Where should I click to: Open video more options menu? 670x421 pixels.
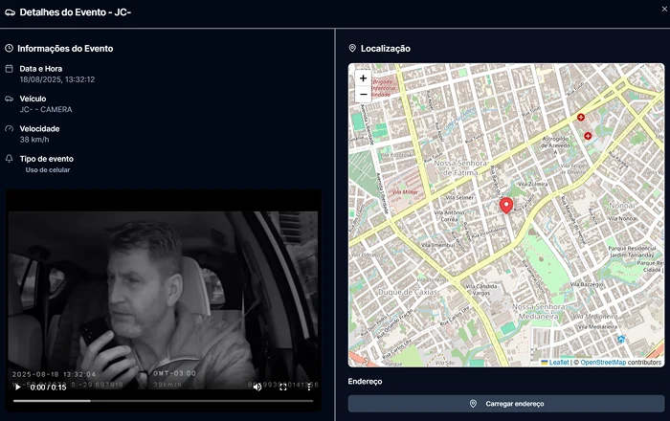pyautogui.click(x=308, y=387)
